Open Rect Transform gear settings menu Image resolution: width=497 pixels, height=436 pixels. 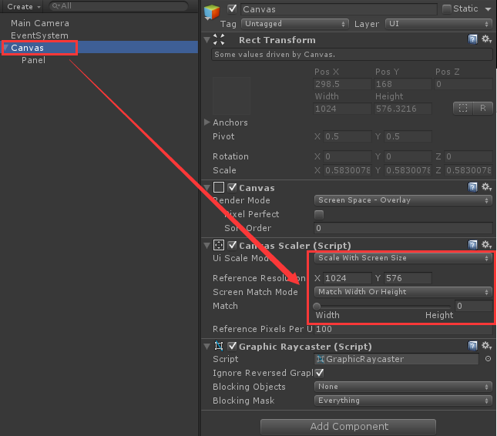pyautogui.click(x=486, y=39)
